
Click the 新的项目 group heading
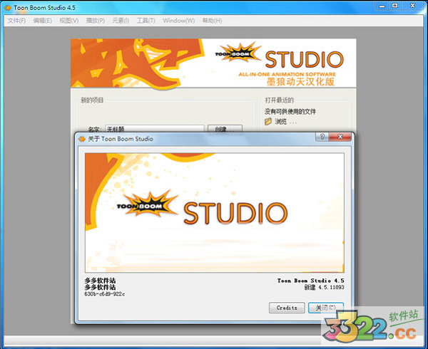(92, 100)
